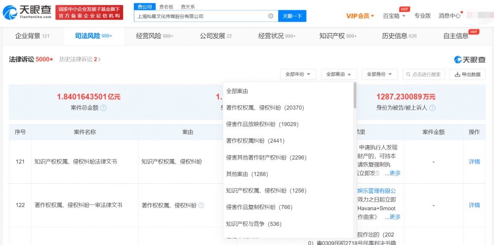Open the 历史信息 tab
Screen dimensions: 494x245
pos(399,36)
